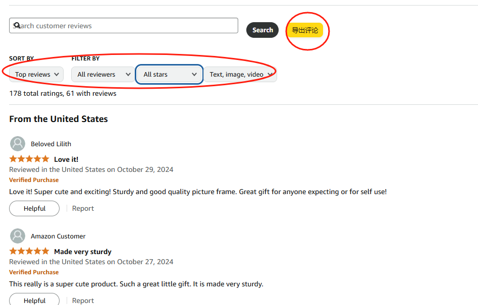The height and width of the screenshot is (305, 478).
Task: Open the Beloved Lilith reviewer profile name
Action: (x=51, y=144)
